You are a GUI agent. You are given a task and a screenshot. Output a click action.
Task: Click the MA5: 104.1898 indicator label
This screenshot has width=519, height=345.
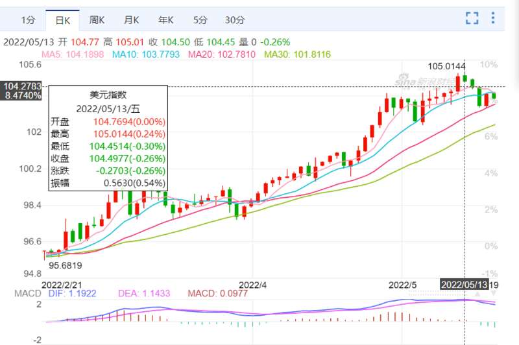coord(73,54)
